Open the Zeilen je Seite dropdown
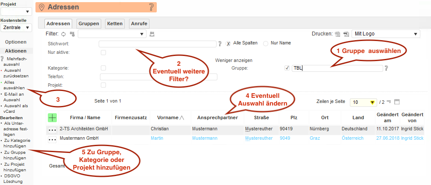Image resolution: width=431 pixels, height=185 pixels. click(363, 102)
